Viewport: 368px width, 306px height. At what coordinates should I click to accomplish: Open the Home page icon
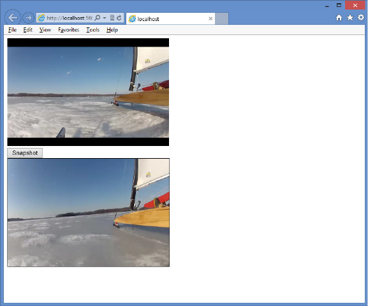coord(339,18)
